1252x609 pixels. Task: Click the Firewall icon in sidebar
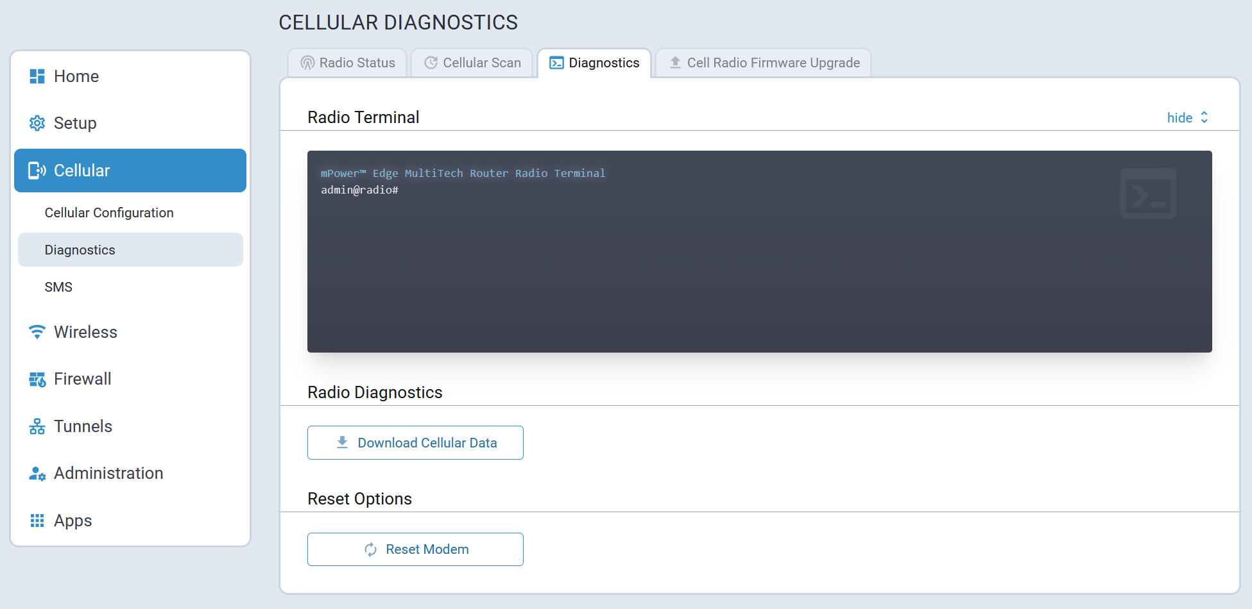37,380
